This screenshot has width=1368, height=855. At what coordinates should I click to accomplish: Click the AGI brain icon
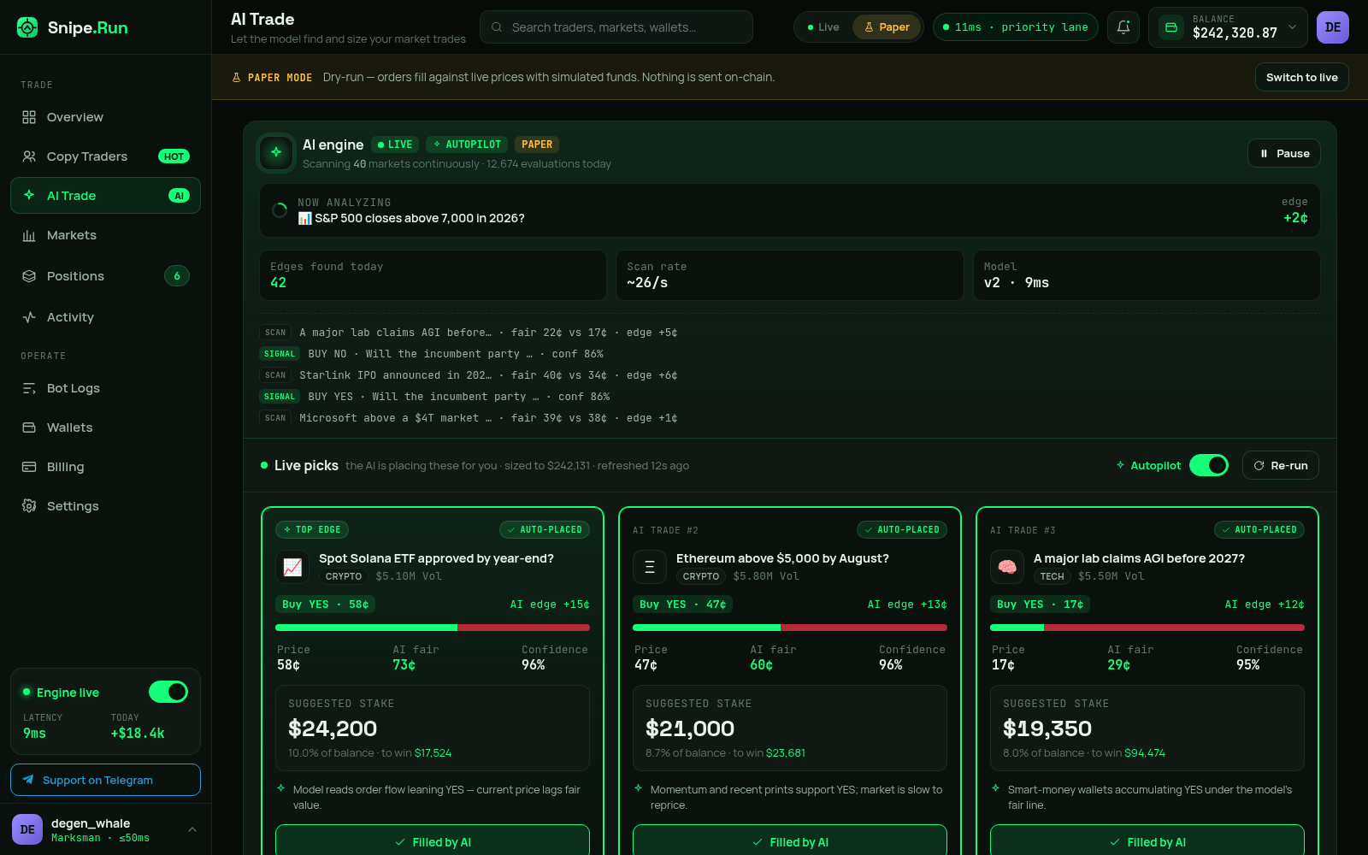click(1007, 567)
